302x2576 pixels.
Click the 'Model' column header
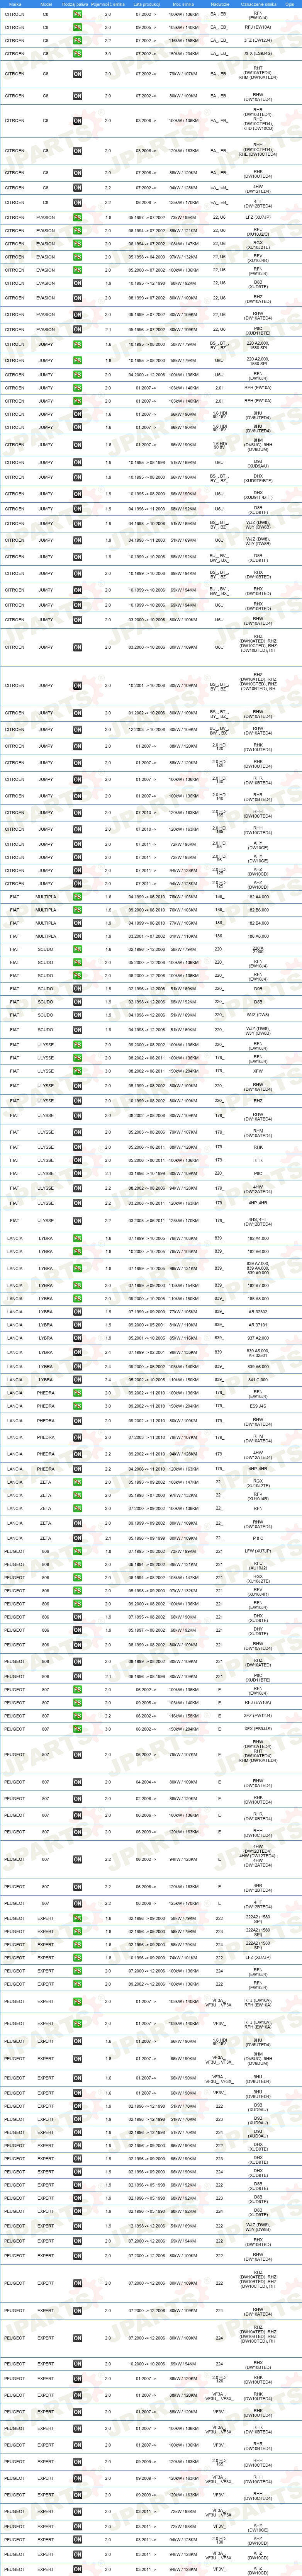[x=46, y=4]
